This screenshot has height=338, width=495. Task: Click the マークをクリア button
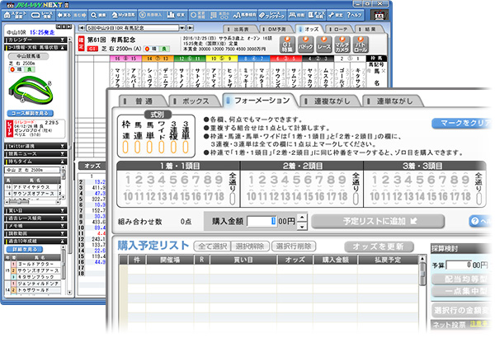click(x=462, y=123)
